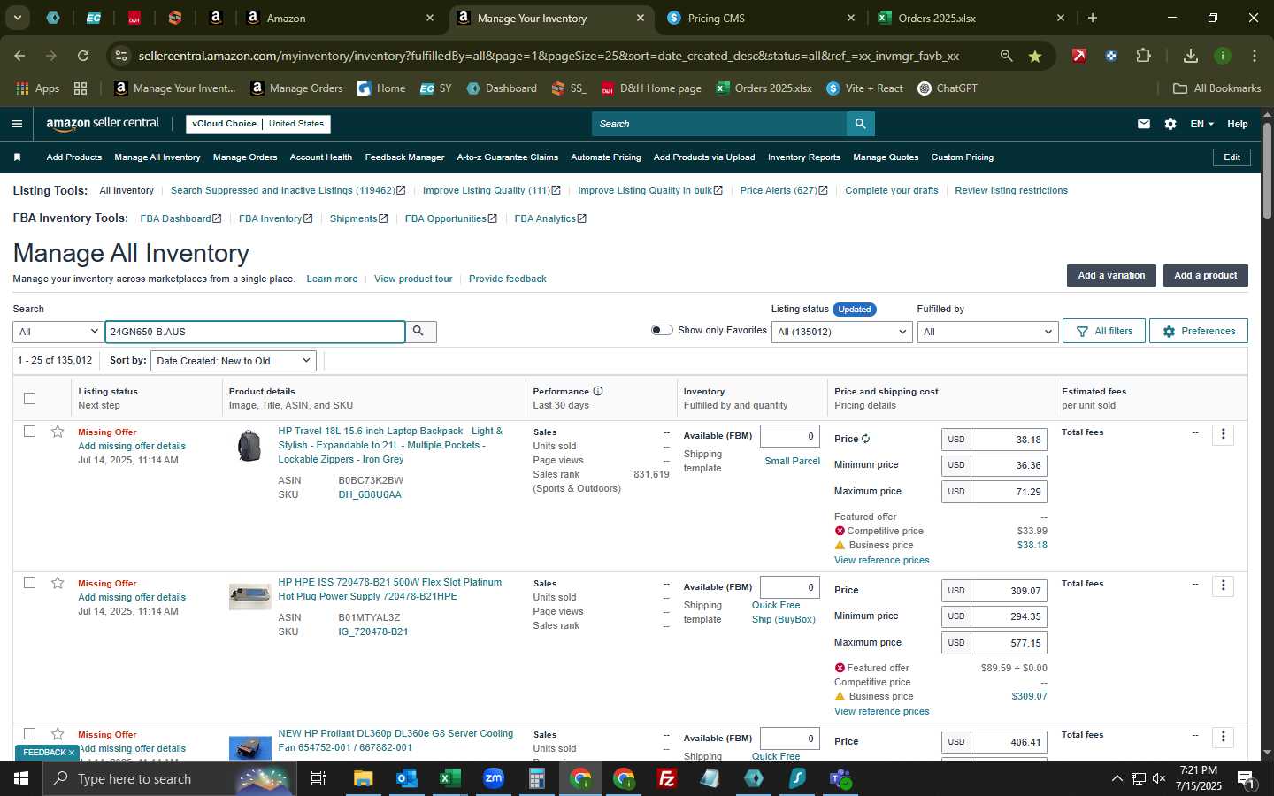Open the Seller Central settings gear

(x=1170, y=124)
